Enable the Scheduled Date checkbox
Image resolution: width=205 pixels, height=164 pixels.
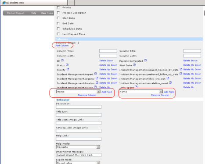58,29
